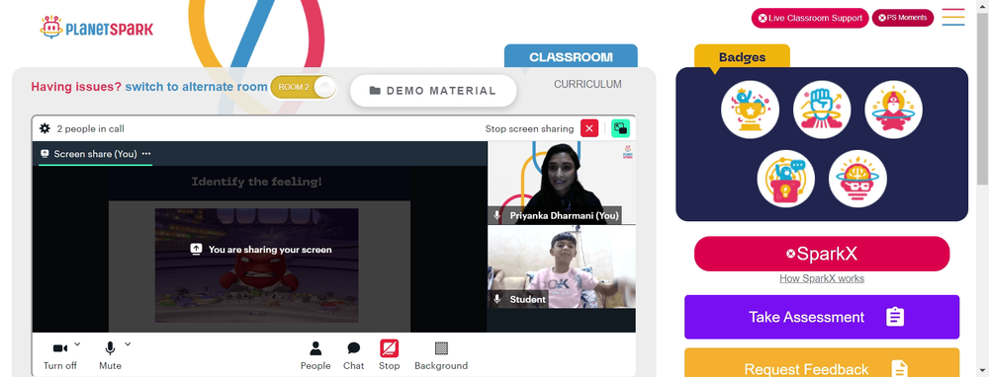Click Priyanka Dharmani video tile
The image size is (989, 377).
click(562, 183)
